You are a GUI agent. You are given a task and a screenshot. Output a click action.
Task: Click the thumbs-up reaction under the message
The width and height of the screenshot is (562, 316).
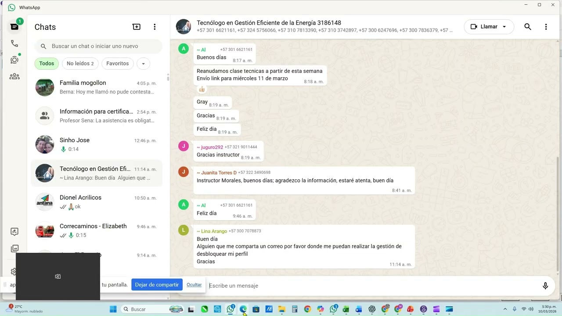coord(202,90)
